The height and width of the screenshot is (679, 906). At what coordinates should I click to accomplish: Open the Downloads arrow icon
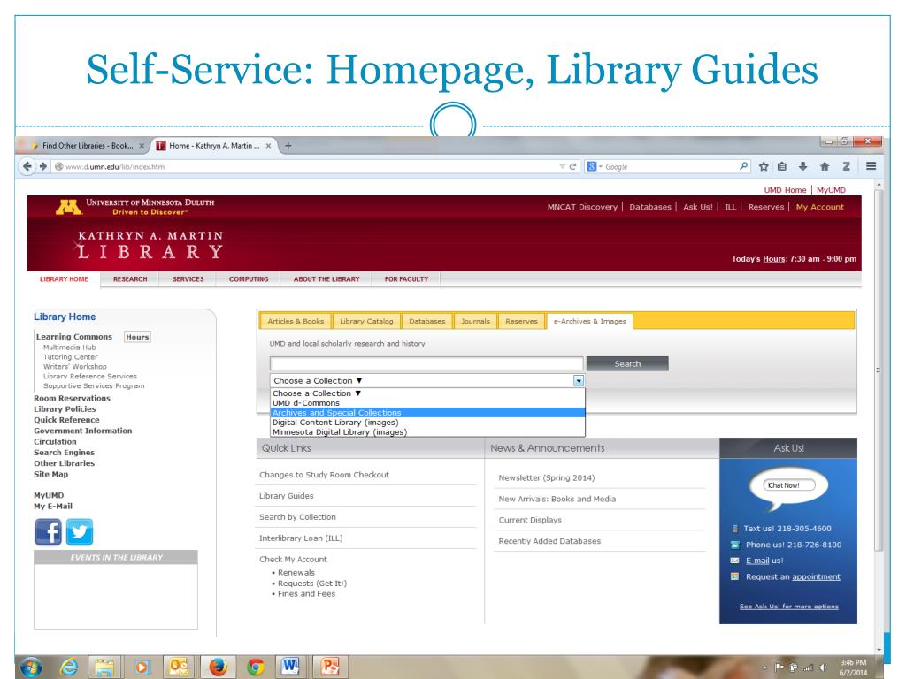pyautogui.click(x=802, y=166)
